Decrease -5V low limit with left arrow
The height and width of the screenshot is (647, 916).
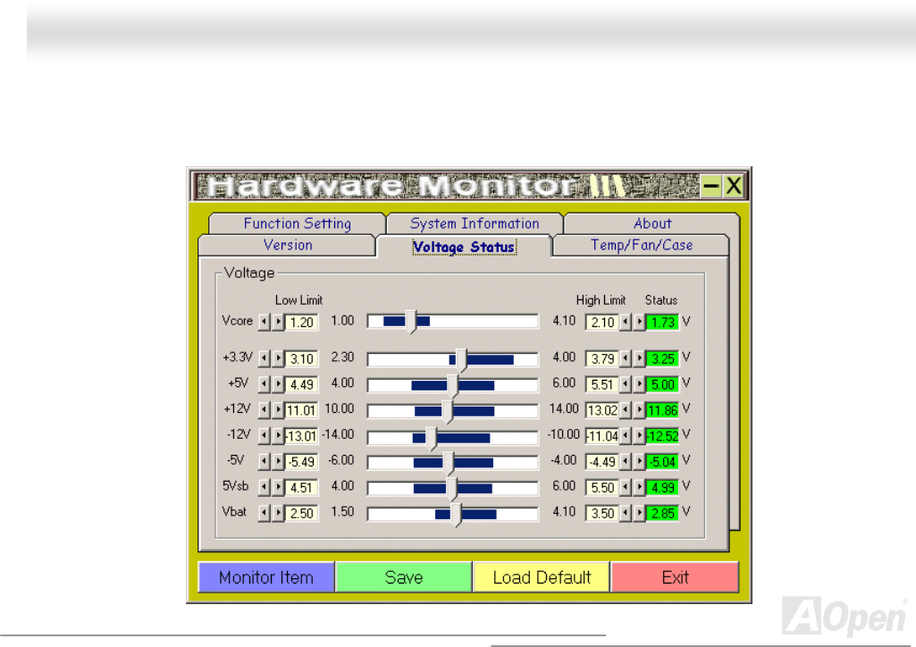click(x=264, y=461)
